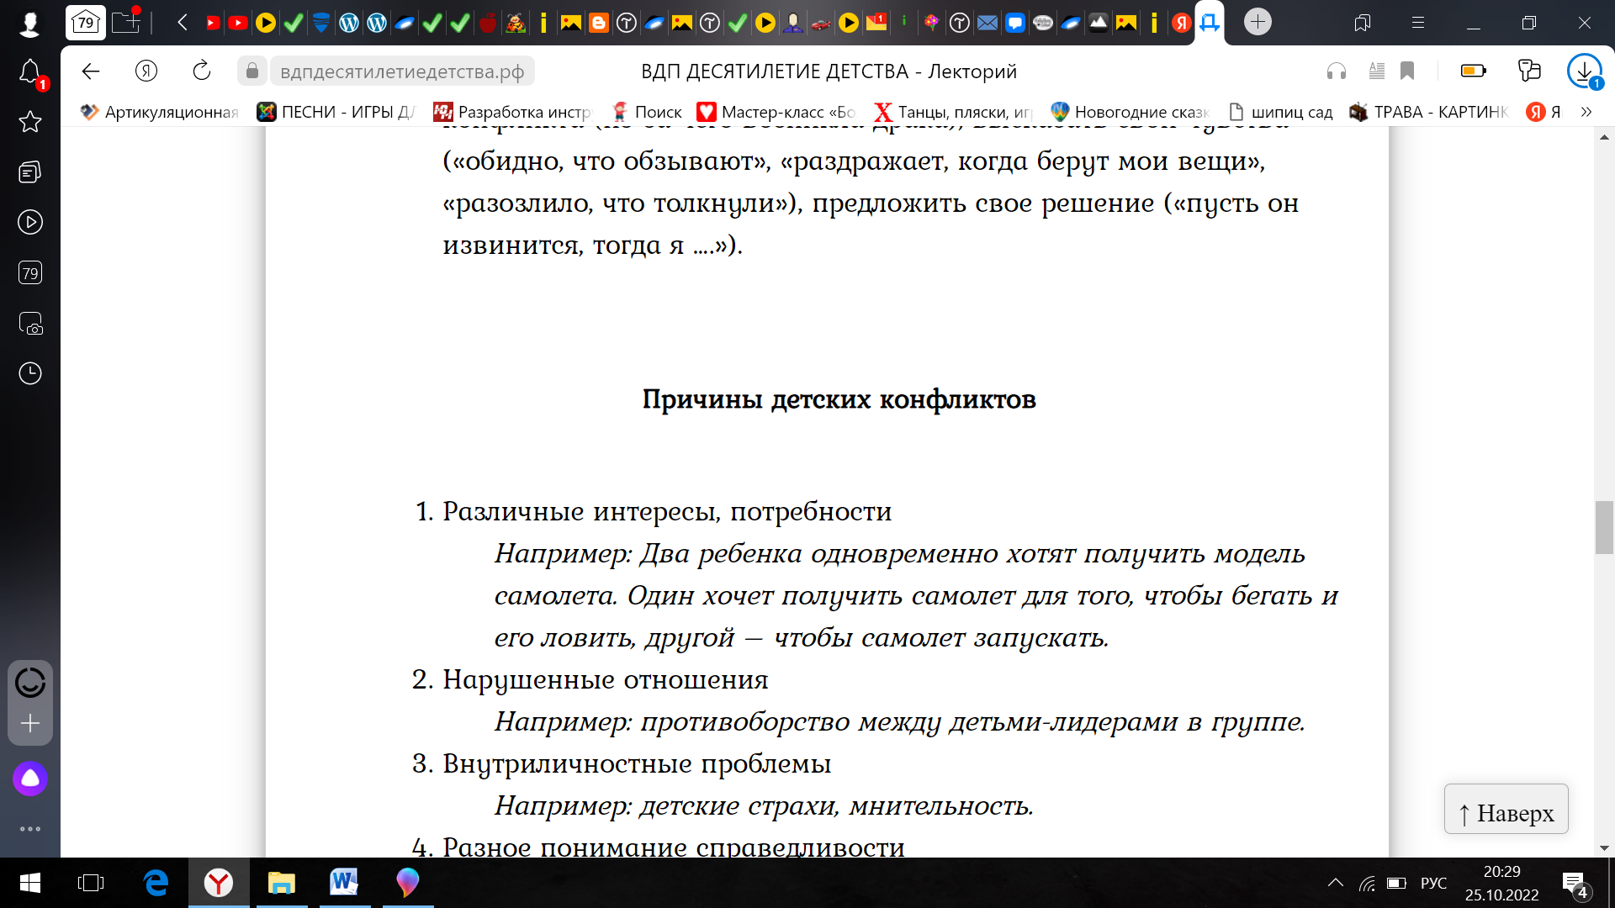Bookmark this page with flag icon
Image resolution: width=1615 pixels, height=908 pixels.
(1407, 71)
